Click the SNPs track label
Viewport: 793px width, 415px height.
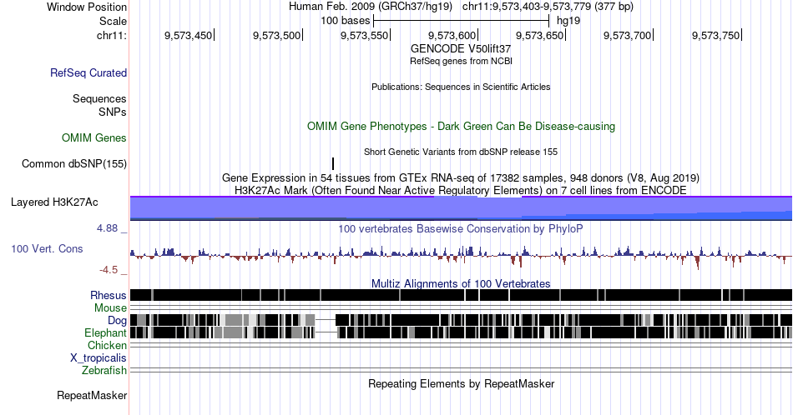pos(113,112)
